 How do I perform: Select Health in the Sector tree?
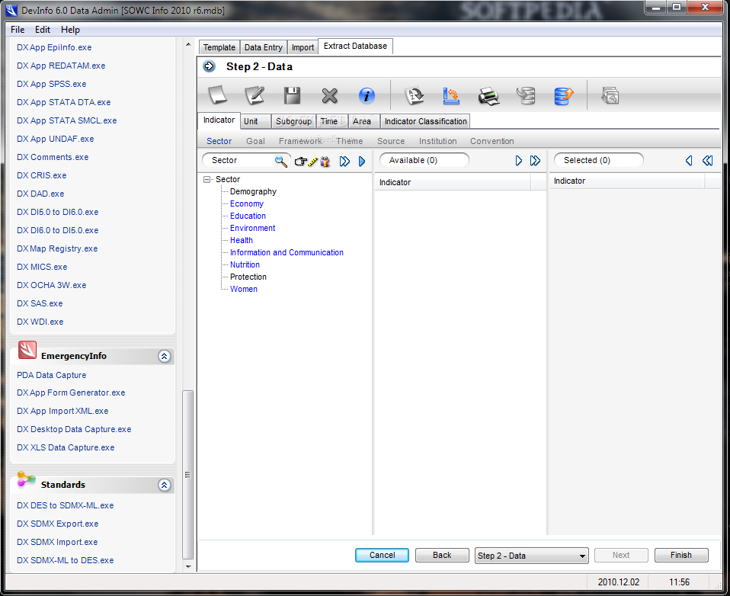(x=242, y=240)
